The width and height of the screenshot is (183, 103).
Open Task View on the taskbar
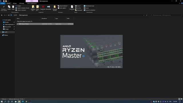point(12,102)
